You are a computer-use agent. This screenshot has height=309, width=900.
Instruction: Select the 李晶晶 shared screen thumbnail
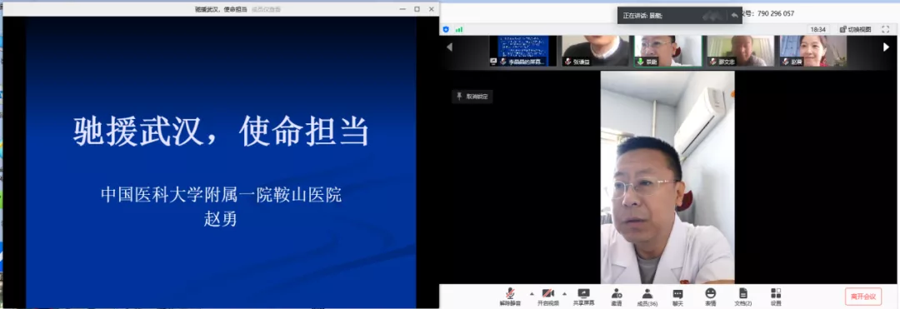coord(522,51)
